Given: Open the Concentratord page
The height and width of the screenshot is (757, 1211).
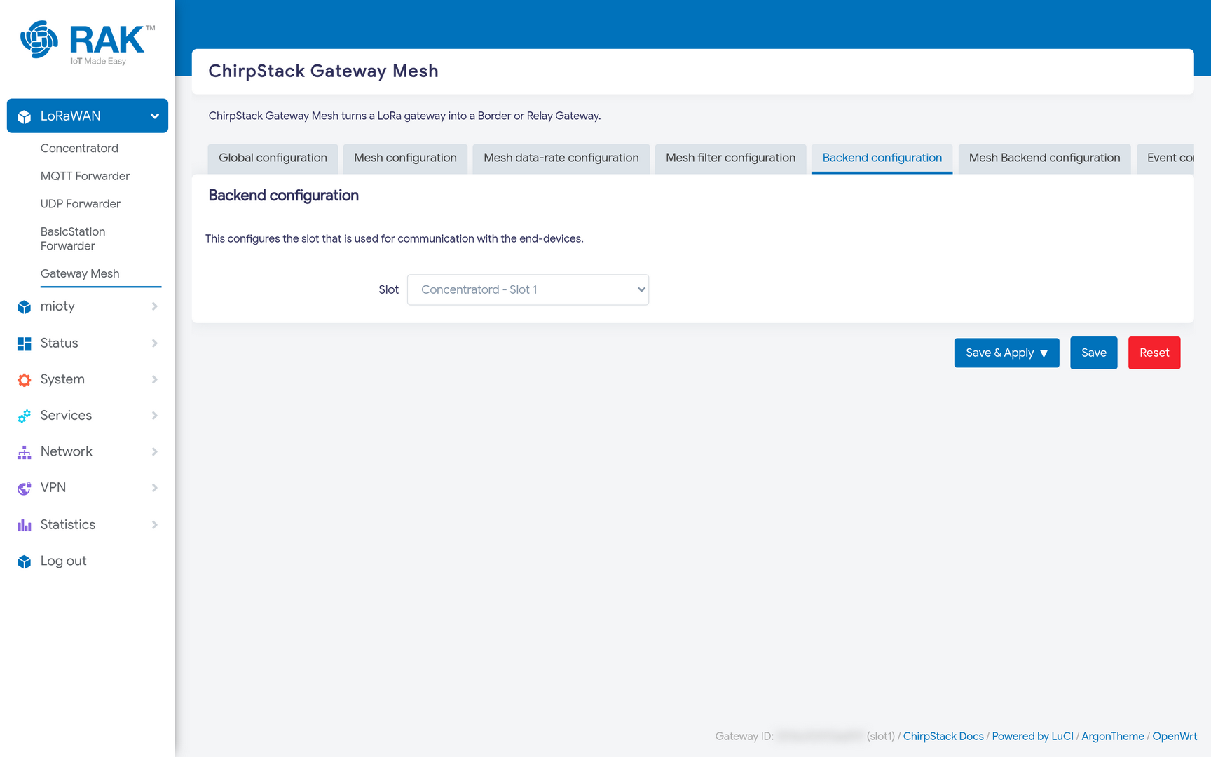Looking at the screenshot, I should point(79,148).
